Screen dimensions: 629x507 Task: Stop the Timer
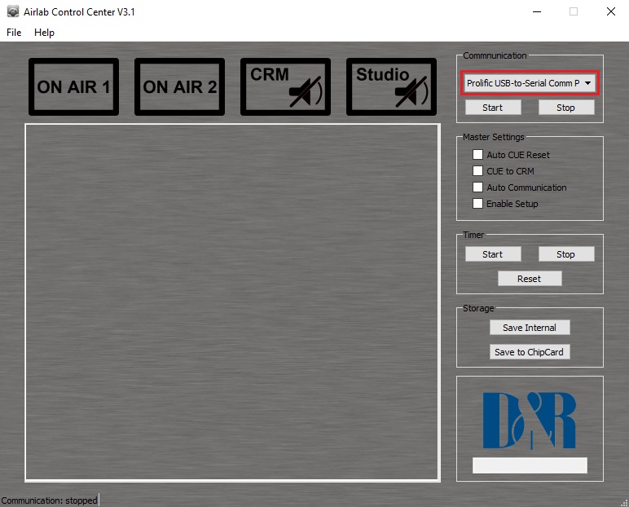pos(565,254)
